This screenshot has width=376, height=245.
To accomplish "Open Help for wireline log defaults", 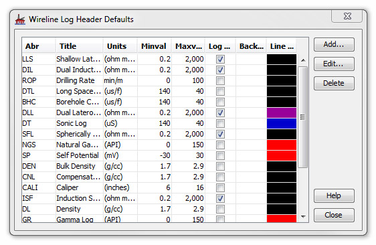I will pyautogui.click(x=334, y=196).
